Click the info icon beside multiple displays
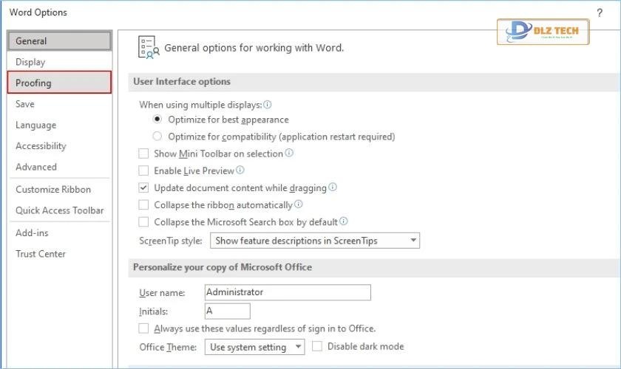621x369 pixels. 268,105
